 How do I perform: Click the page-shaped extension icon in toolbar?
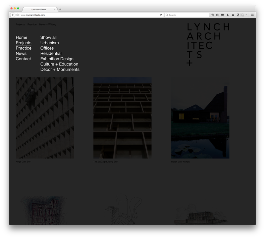243,15
